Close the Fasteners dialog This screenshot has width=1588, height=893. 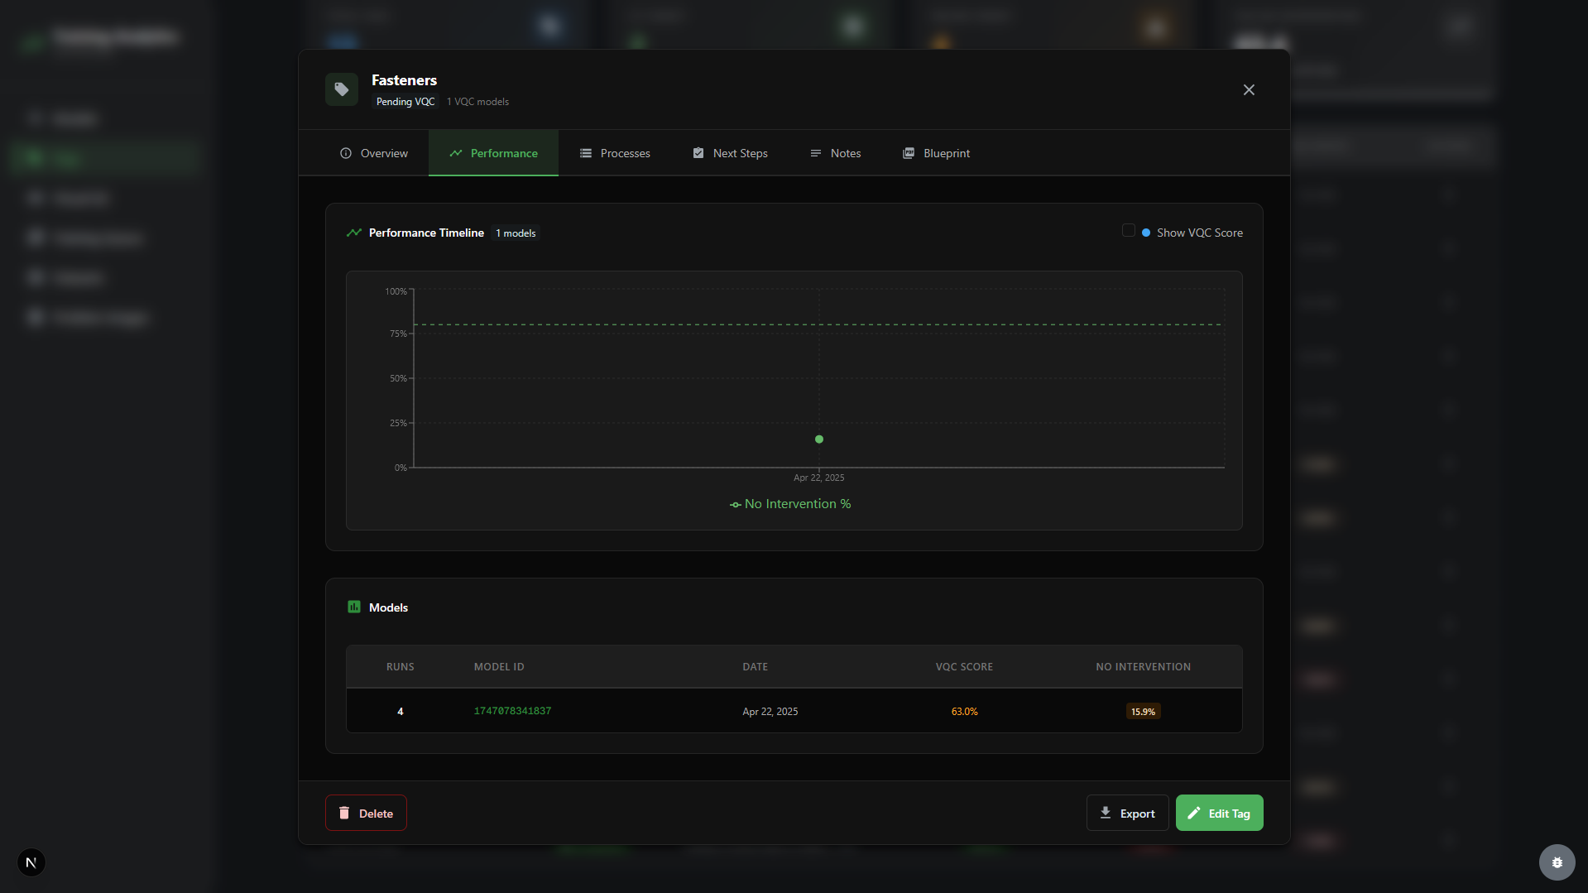(x=1249, y=89)
